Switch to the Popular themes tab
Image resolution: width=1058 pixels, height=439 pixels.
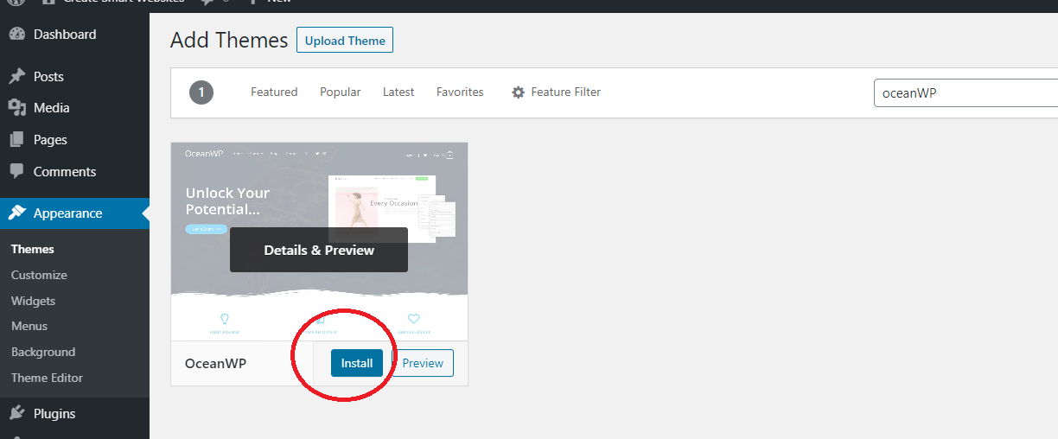341,92
